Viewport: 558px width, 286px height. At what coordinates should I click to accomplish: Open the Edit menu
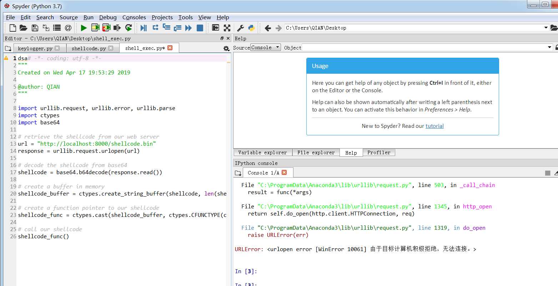[25, 17]
